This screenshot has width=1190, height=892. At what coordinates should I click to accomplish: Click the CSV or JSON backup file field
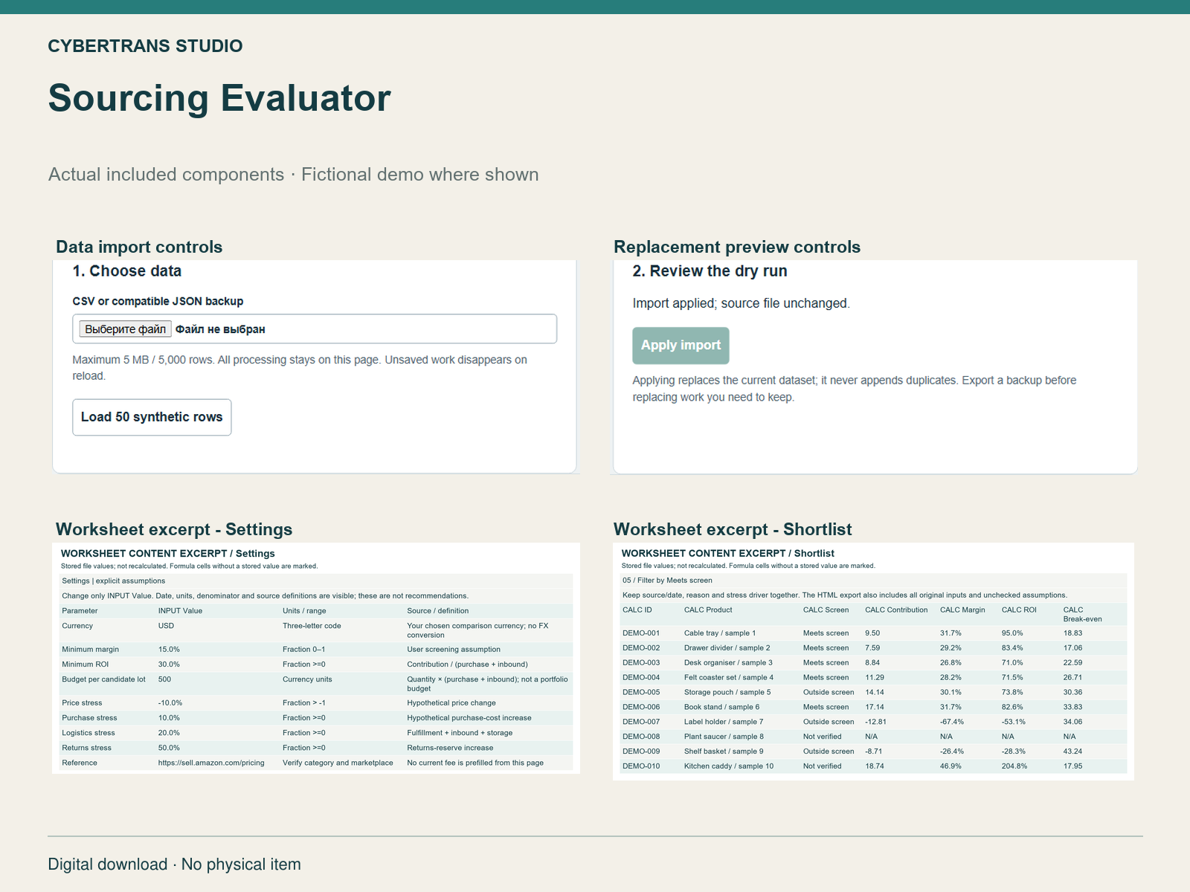pos(315,329)
